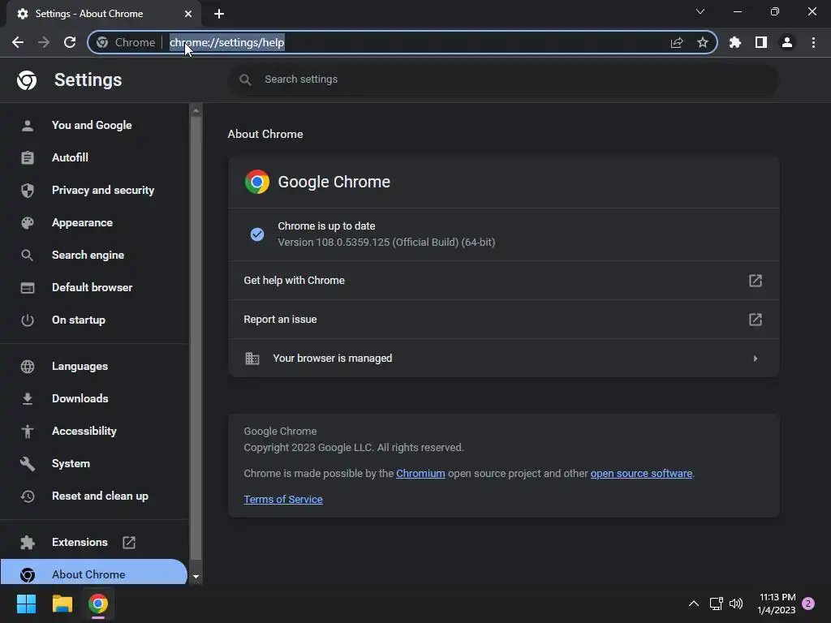The width and height of the screenshot is (831, 623).
Task: Open Report an issue
Action: tap(503, 320)
